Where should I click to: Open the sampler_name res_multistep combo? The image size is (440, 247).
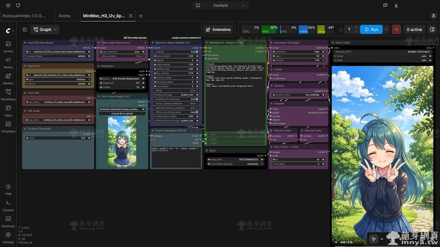298,95
